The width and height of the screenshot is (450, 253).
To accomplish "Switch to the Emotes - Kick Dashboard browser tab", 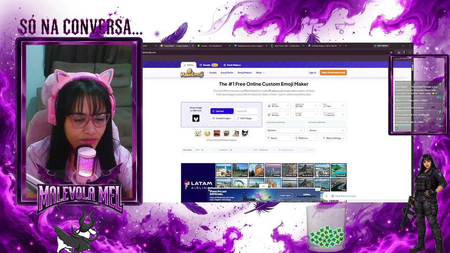I will (213, 46).
